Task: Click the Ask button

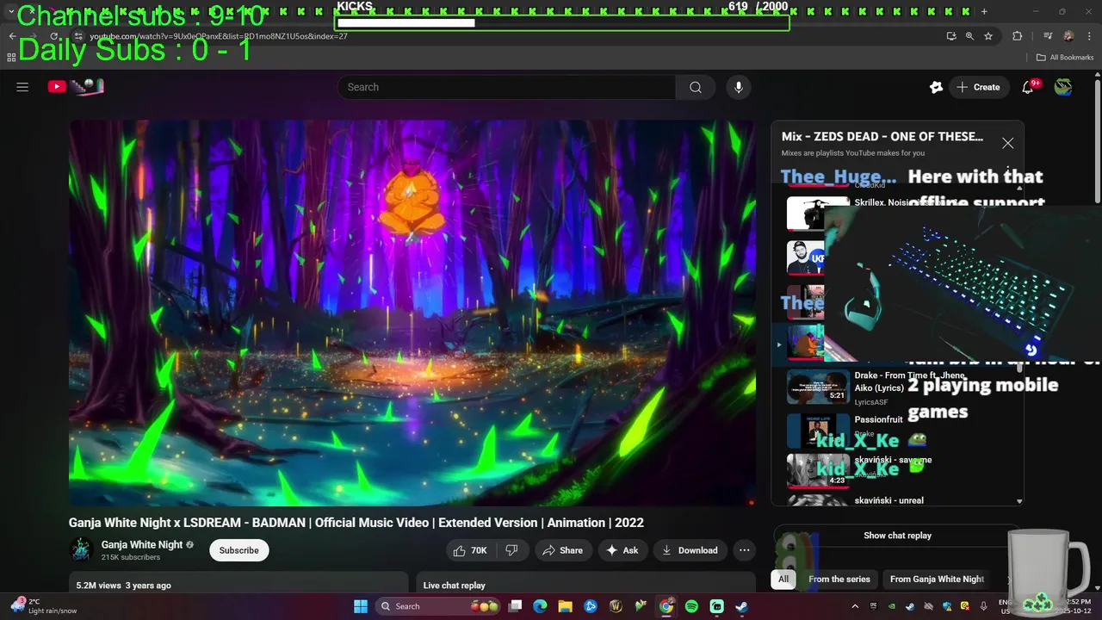Action: point(622,550)
